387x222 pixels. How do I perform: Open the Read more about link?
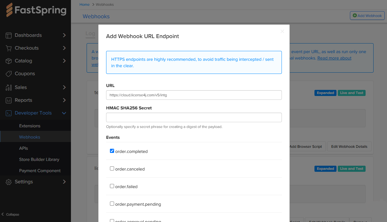(334, 58)
